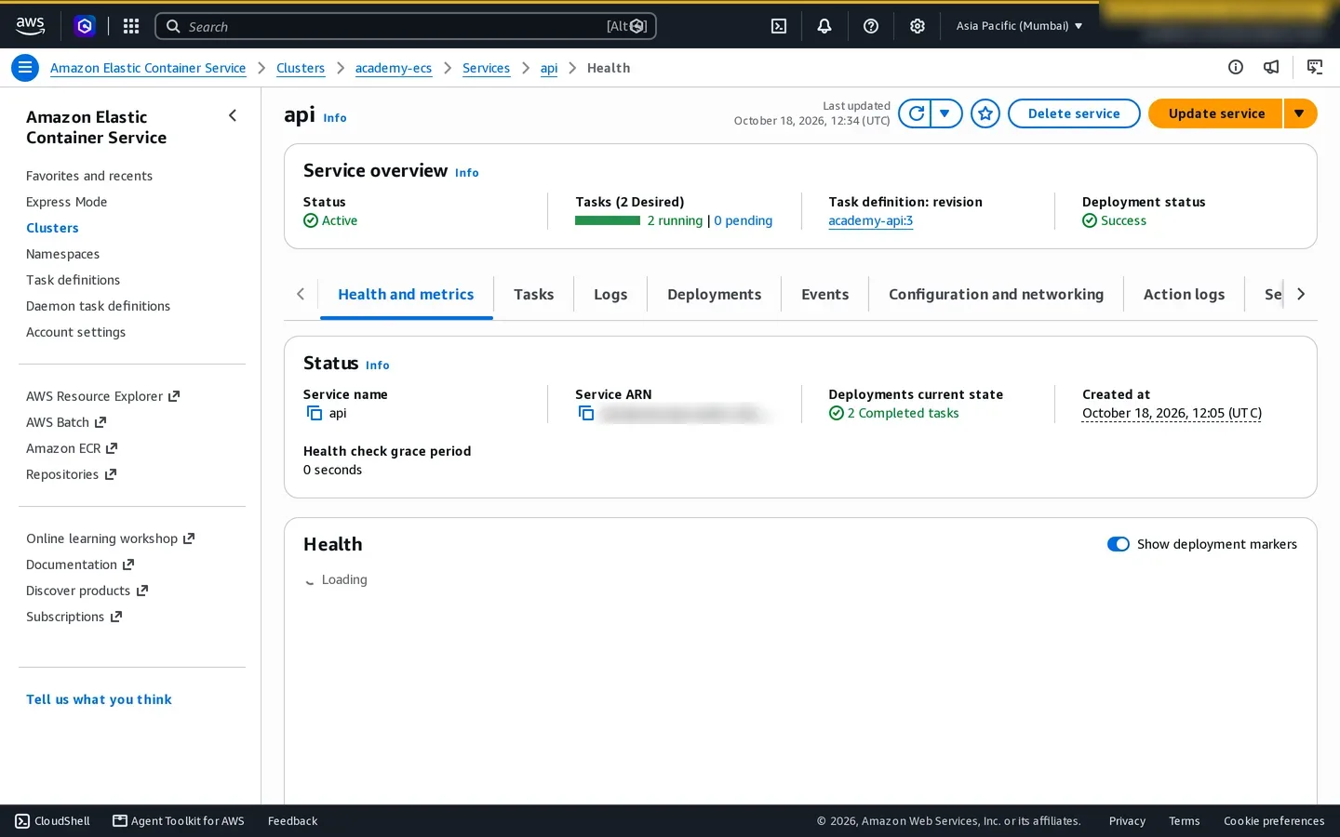The image size is (1340, 837).
Task: Click the Service overview Info link
Action: point(466,173)
